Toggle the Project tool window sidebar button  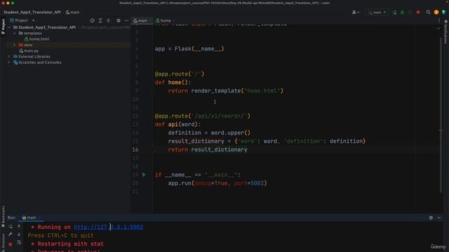[x=3, y=27]
